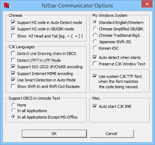Uncheck Support HZ code in Auto-Detect mode

13,22
